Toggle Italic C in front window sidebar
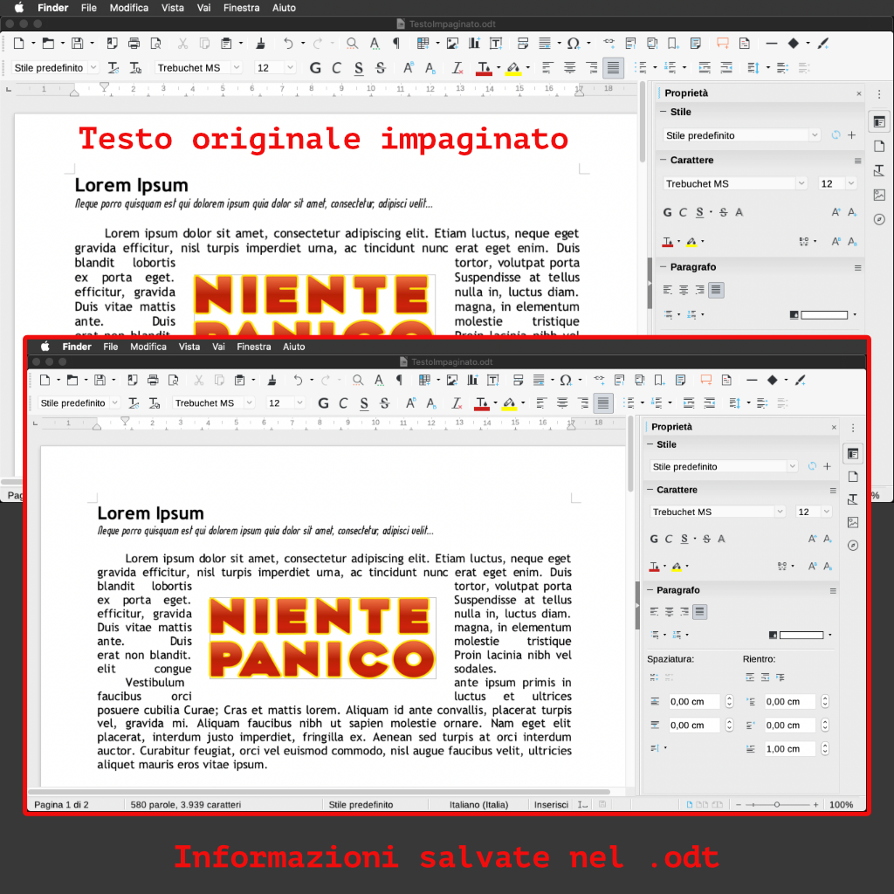This screenshot has height=894, width=894. coord(669,539)
